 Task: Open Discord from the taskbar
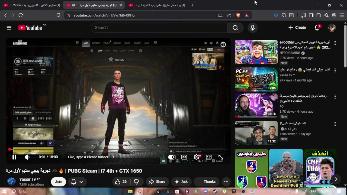(x=205, y=191)
